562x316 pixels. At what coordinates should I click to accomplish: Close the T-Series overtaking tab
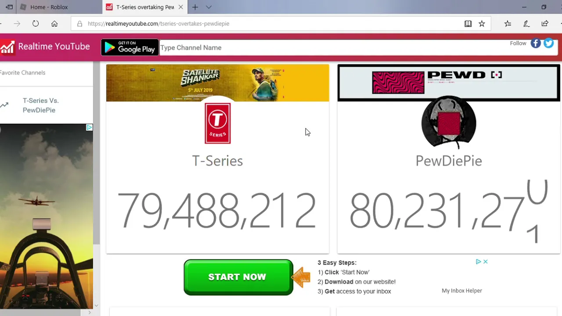pyautogui.click(x=180, y=7)
